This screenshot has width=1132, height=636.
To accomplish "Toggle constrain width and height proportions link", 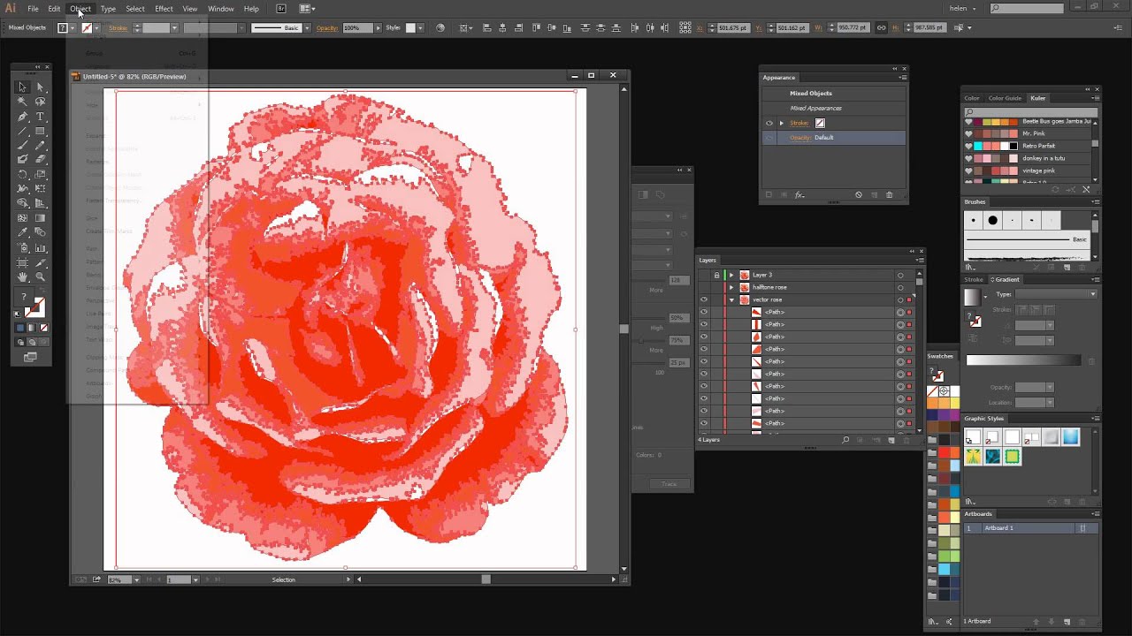I will coord(881,28).
